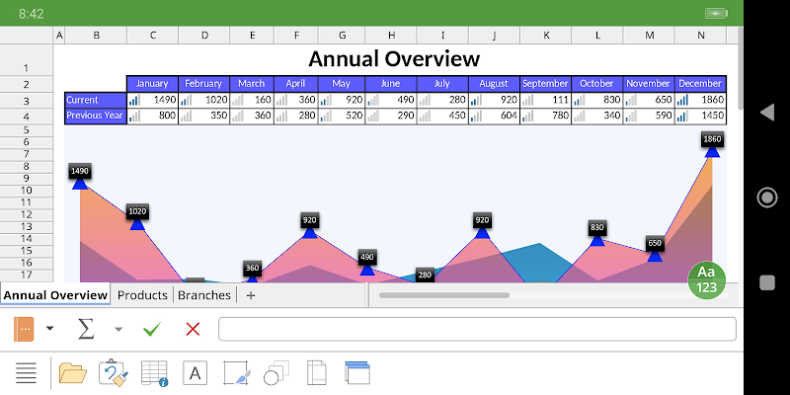790x395 pixels.
Task: Switch to the Branches sheet tab
Action: point(204,295)
